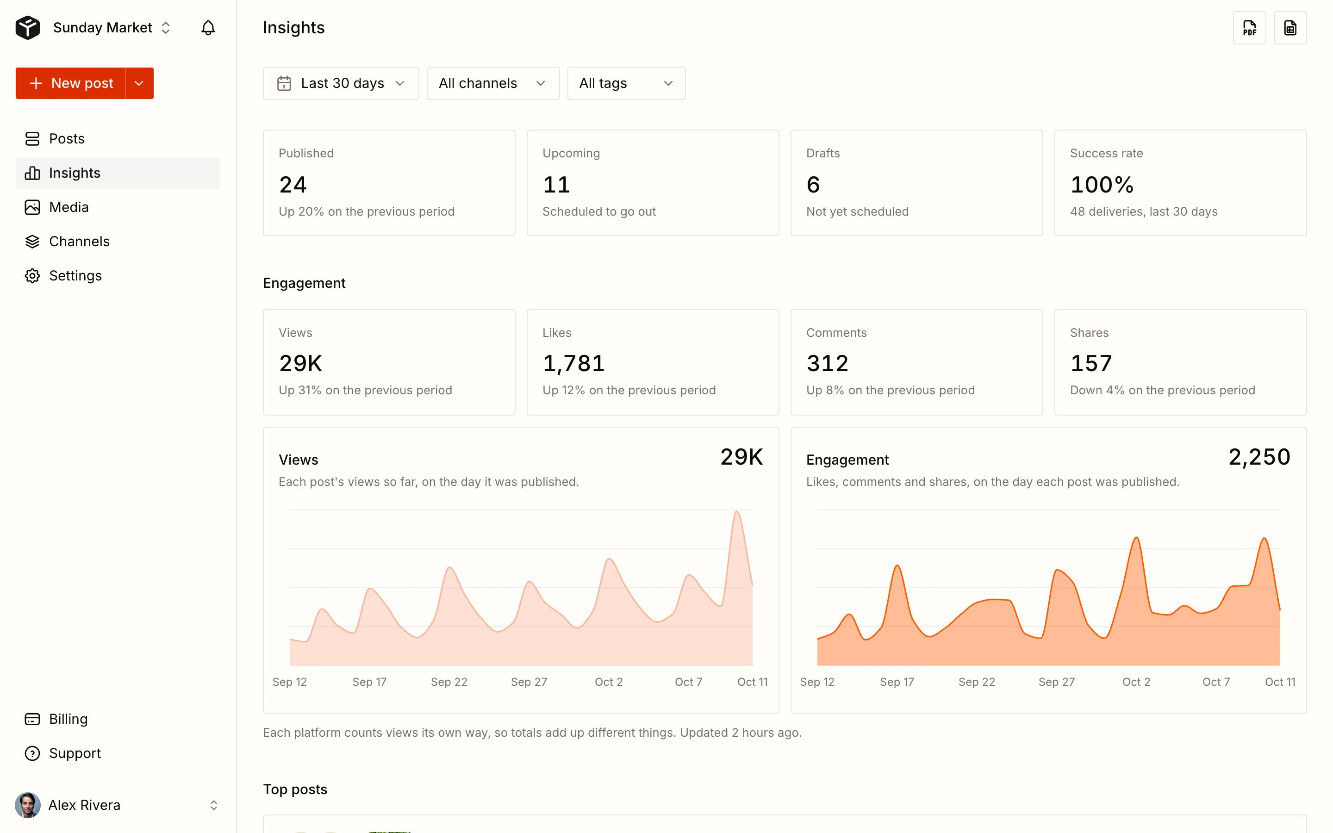Click the Upcoming stat card
Image resolution: width=1333 pixels, height=833 pixels.
pyautogui.click(x=653, y=183)
